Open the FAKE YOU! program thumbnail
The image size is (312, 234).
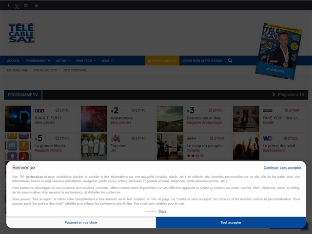pos(246,119)
